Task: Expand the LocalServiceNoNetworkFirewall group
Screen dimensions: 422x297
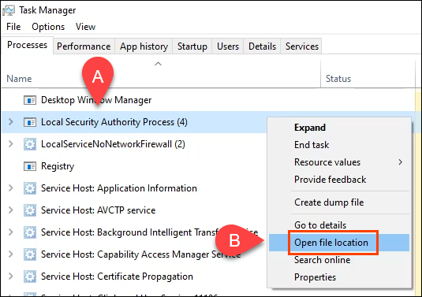Action: click(x=11, y=144)
